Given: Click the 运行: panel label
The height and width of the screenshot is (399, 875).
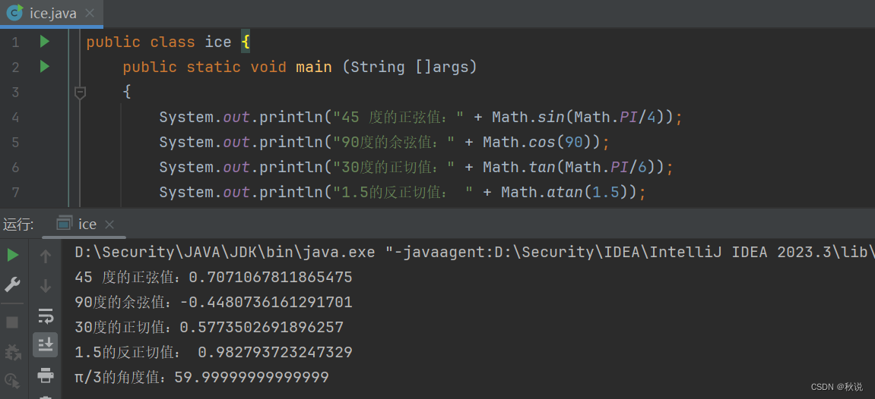Looking at the screenshot, I should [17, 225].
